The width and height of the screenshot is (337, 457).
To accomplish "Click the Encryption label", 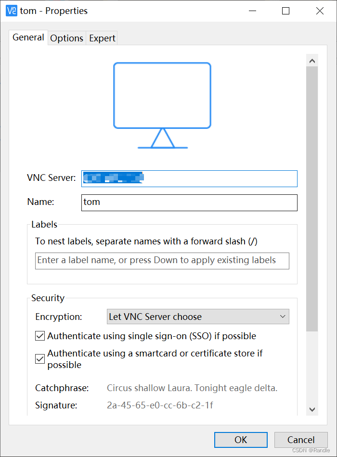I will pyautogui.click(x=59, y=317).
